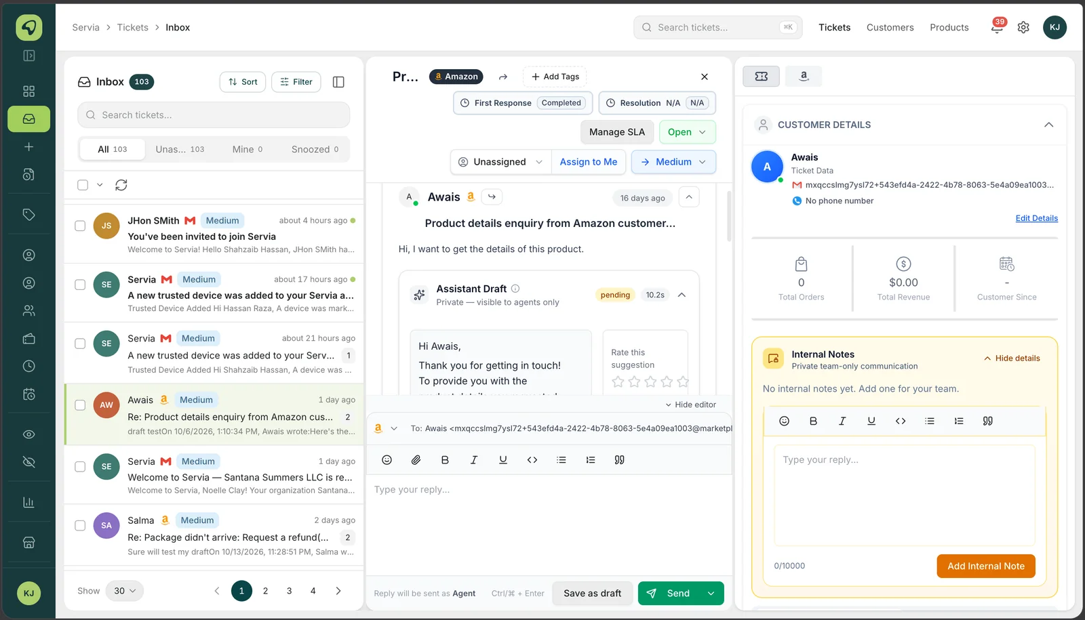
Task: Insert code block in reply editor
Action: click(x=532, y=460)
